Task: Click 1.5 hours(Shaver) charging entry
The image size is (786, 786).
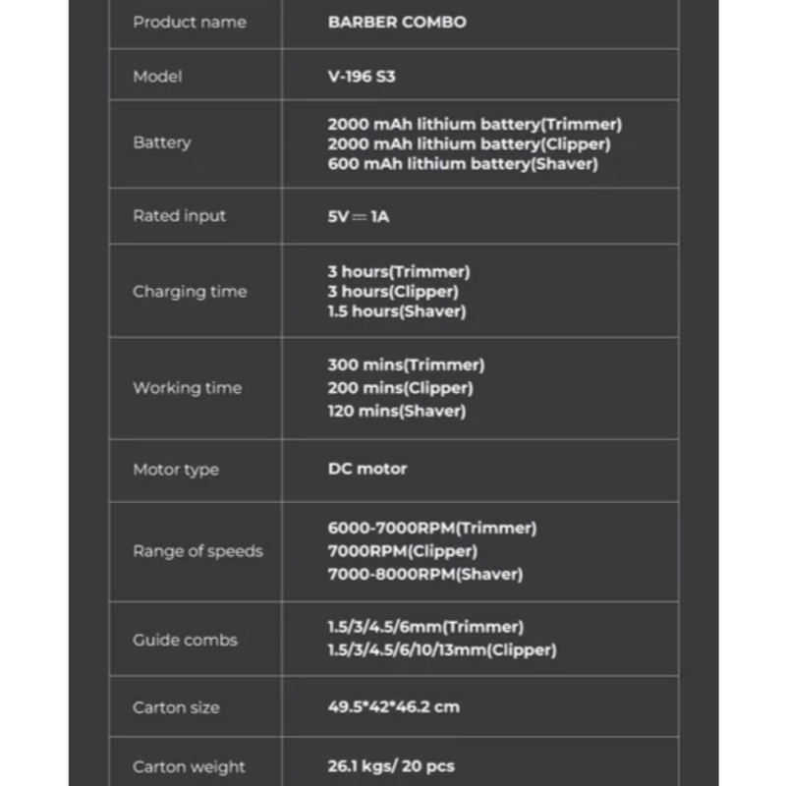Action: click(397, 311)
